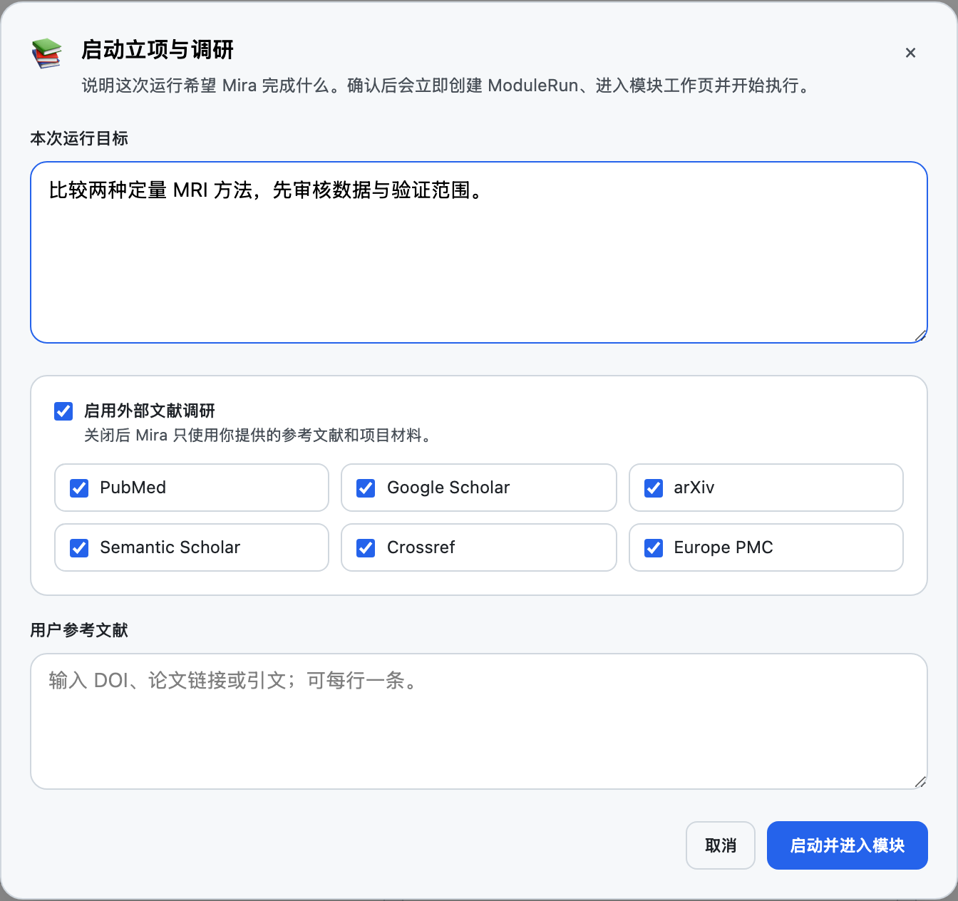
Task: Turn off the Europe PMC checkbox
Action: [654, 548]
